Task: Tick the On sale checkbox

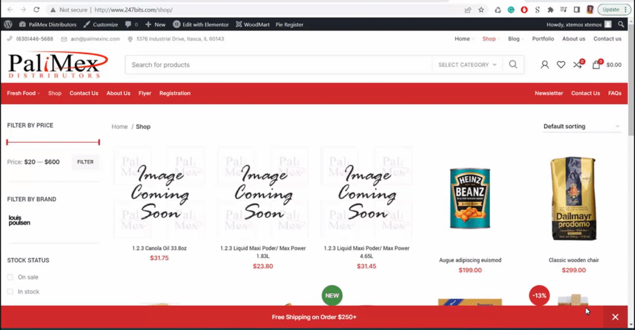Action: (10, 277)
